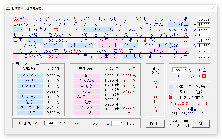Click the row time value 14.664
Screen dimensions: 222x139
[203, 30]
